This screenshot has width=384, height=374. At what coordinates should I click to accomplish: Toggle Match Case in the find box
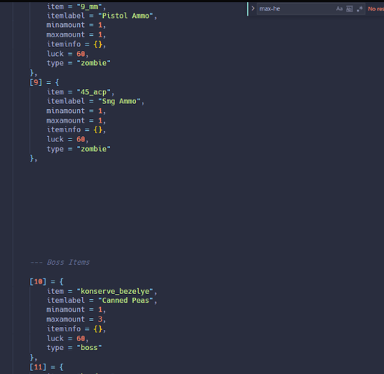click(x=339, y=9)
